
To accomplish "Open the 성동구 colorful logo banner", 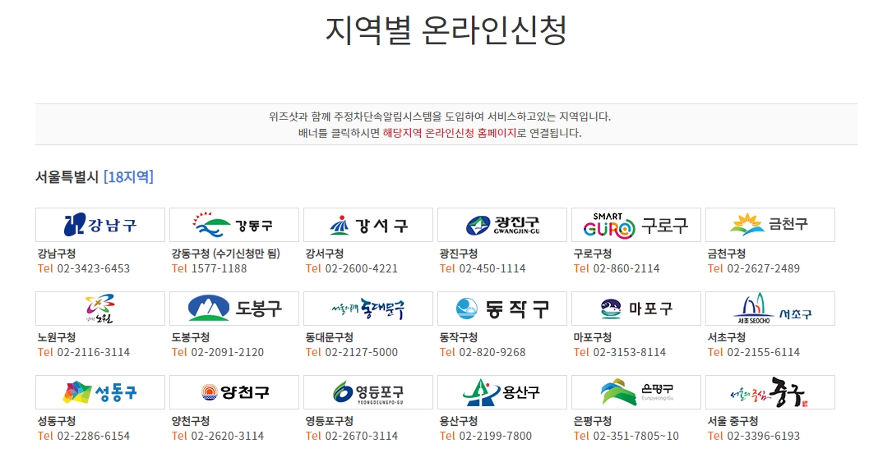I will (x=100, y=392).
